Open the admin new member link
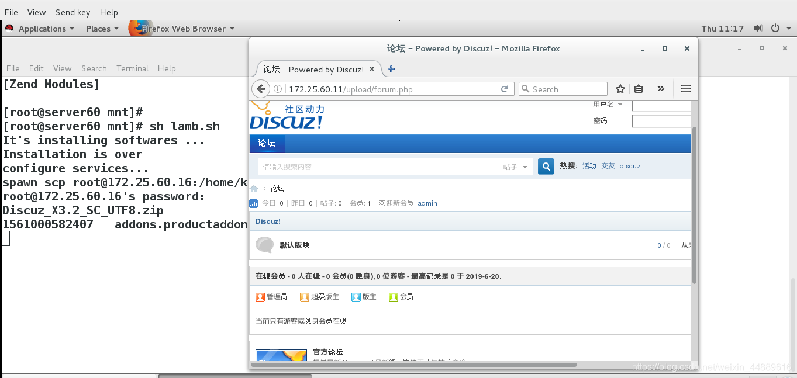The width and height of the screenshot is (797, 378). click(x=427, y=203)
